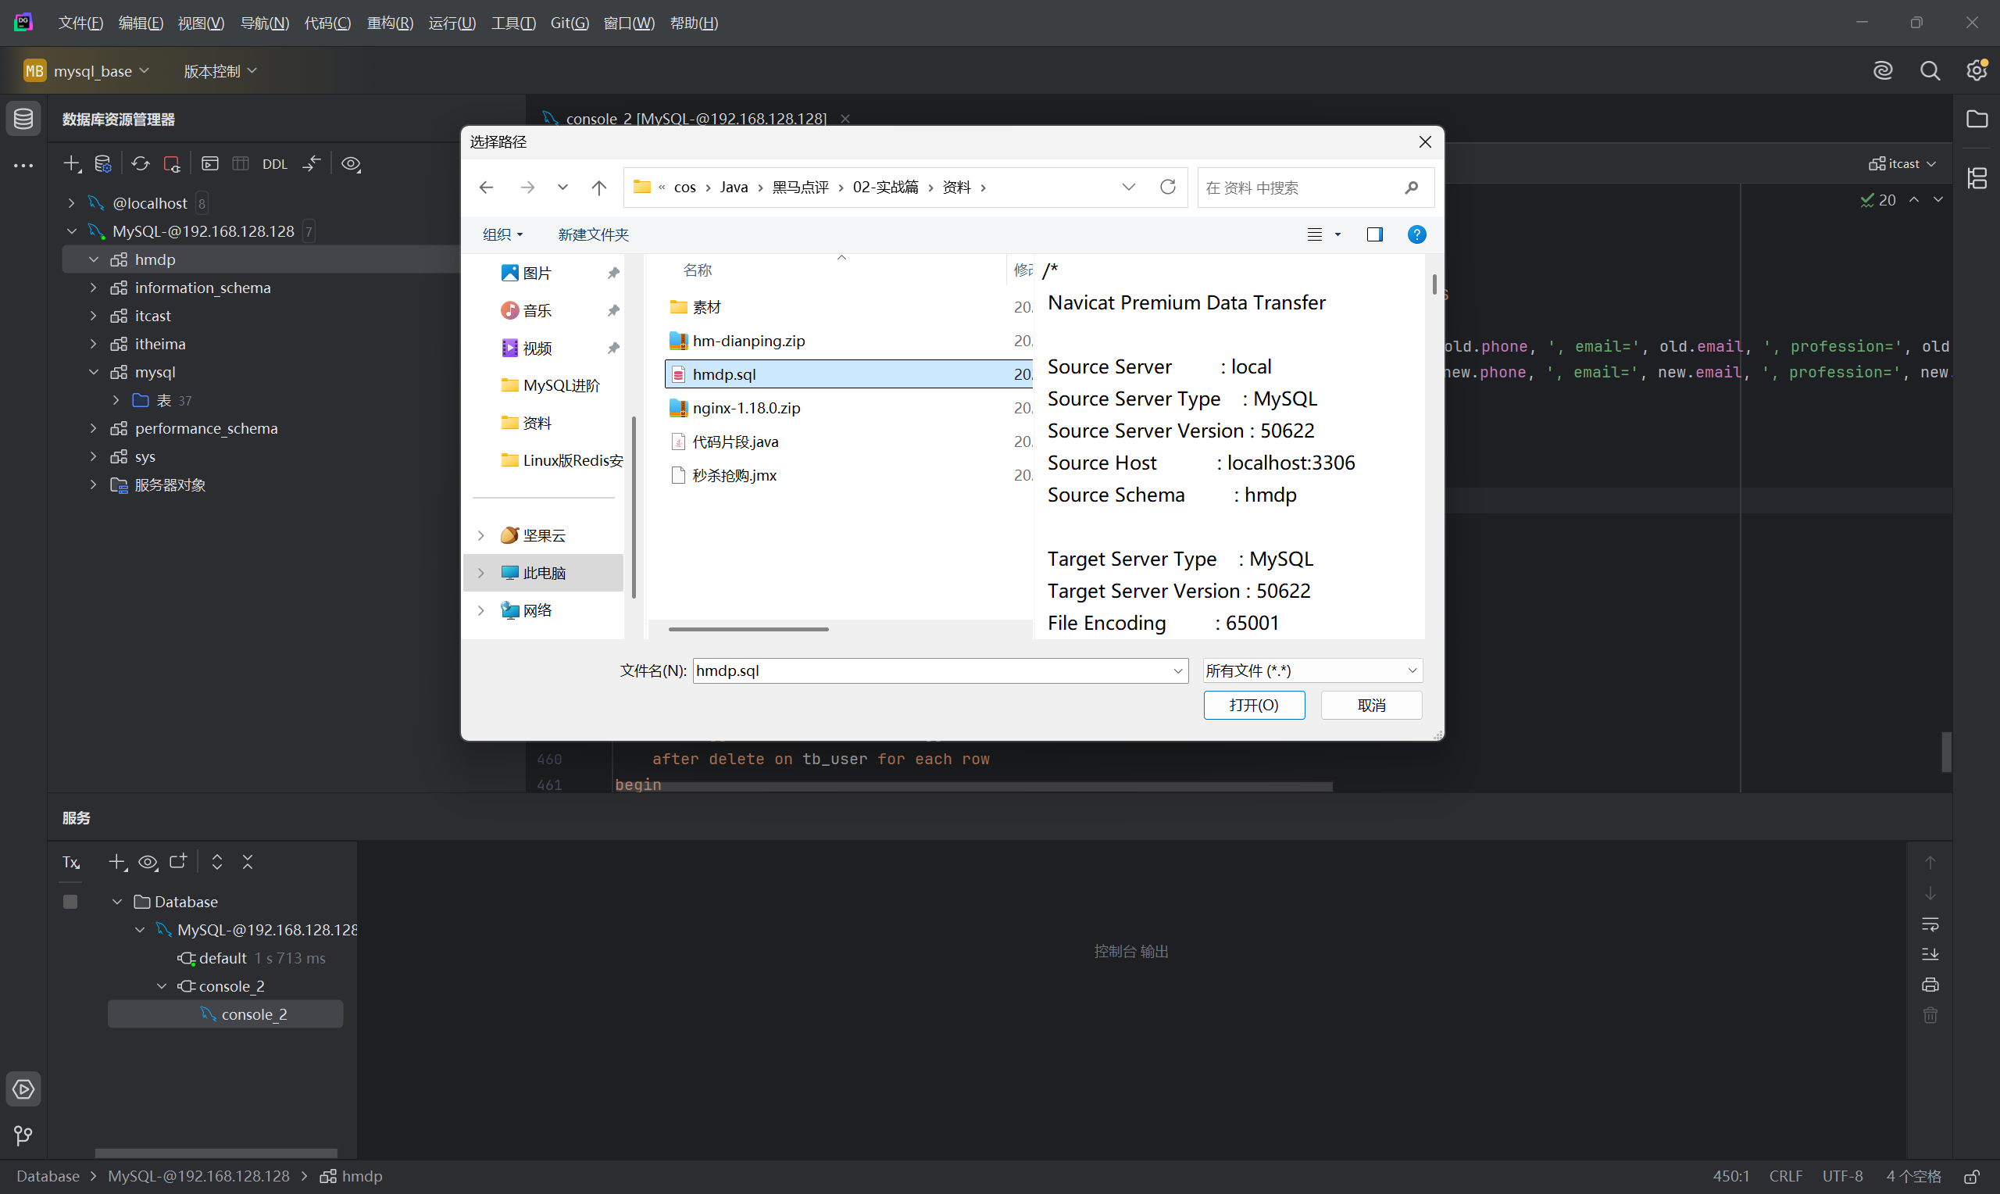Open the dialog help question mark
The height and width of the screenshot is (1194, 2000).
point(1416,234)
